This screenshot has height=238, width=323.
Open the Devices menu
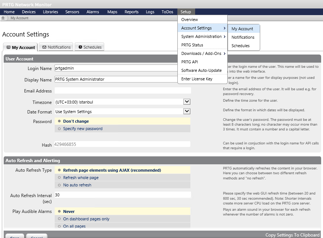click(x=29, y=12)
